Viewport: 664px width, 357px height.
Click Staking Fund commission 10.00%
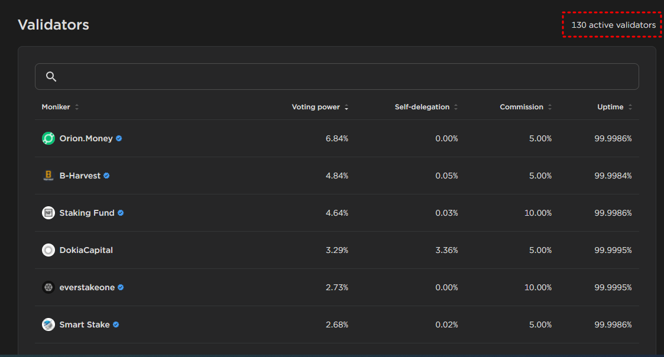click(x=538, y=213)
